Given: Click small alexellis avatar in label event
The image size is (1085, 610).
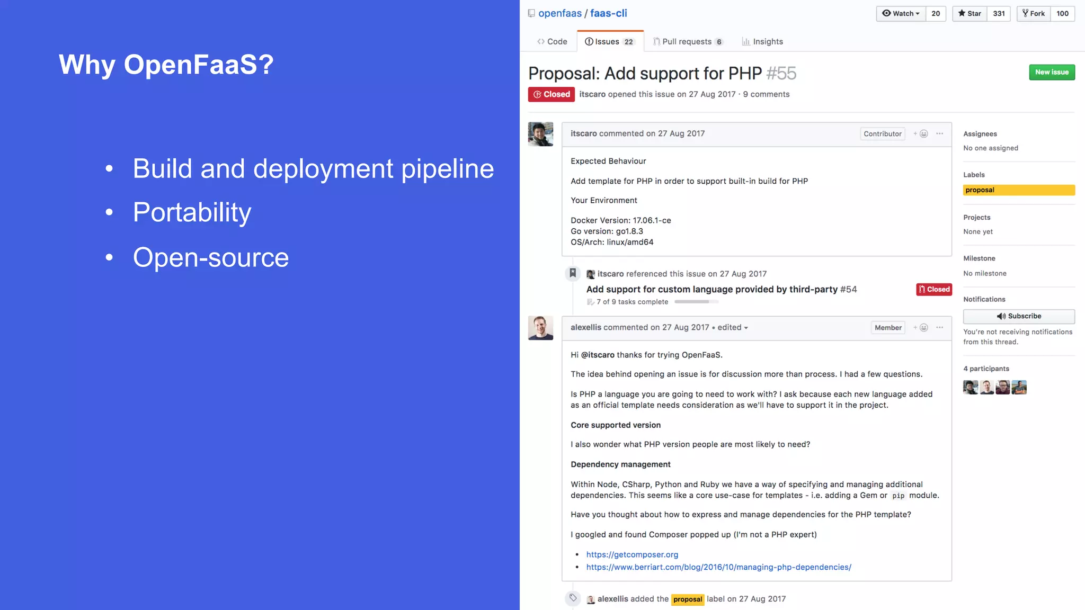Looking at the screenshot, I should [591, 599].
